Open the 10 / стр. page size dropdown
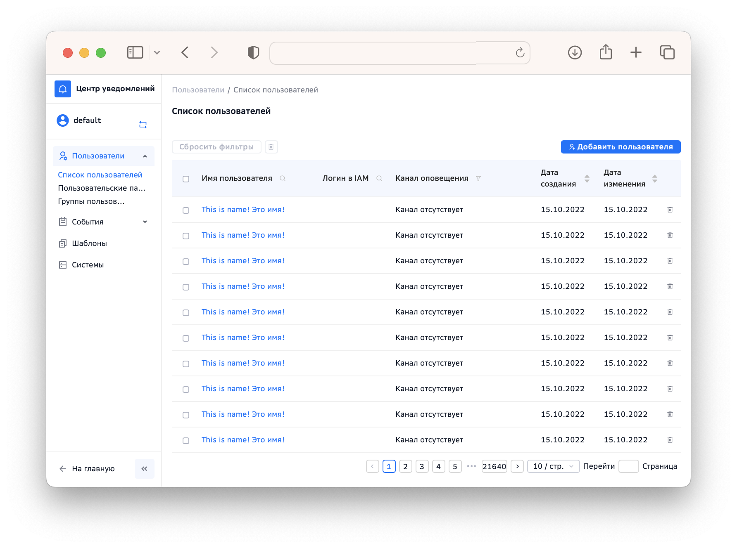 (x=554, y=466)
